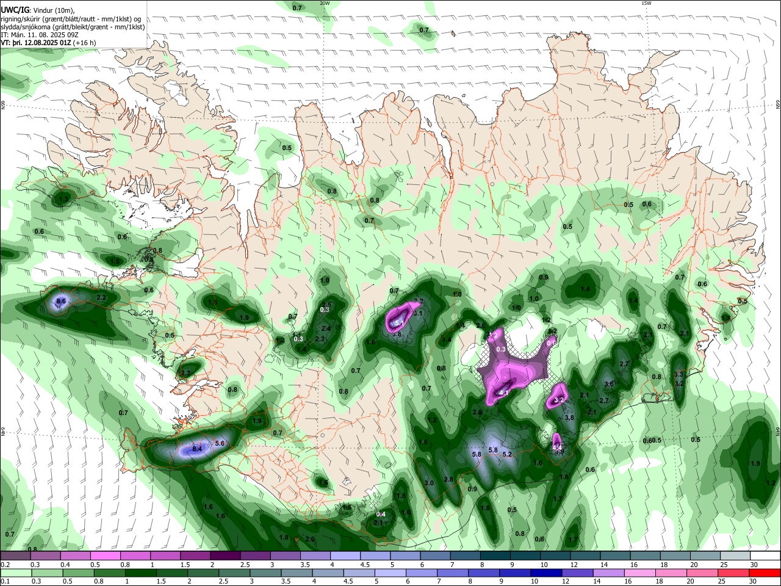Pick the periwinkle 4 swatch in the purple snow scale
This screenshot has height=586, width=781.
pos(345,555)
